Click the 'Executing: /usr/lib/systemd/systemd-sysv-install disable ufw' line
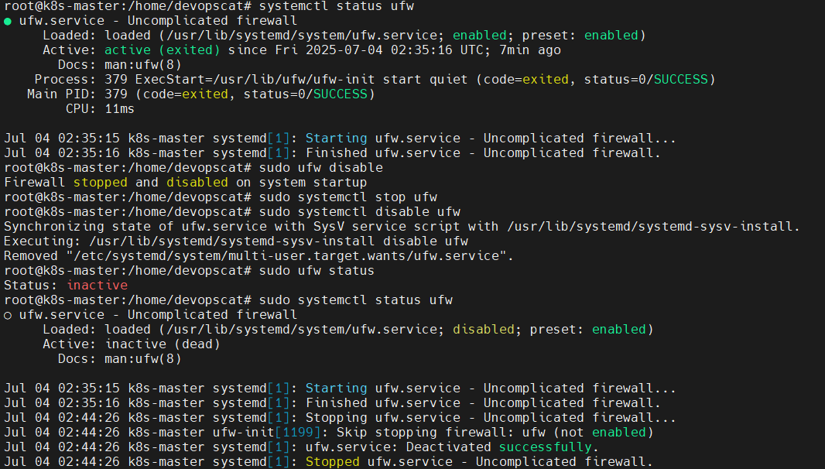Screen dimensions: 825x469 (236, 241)
